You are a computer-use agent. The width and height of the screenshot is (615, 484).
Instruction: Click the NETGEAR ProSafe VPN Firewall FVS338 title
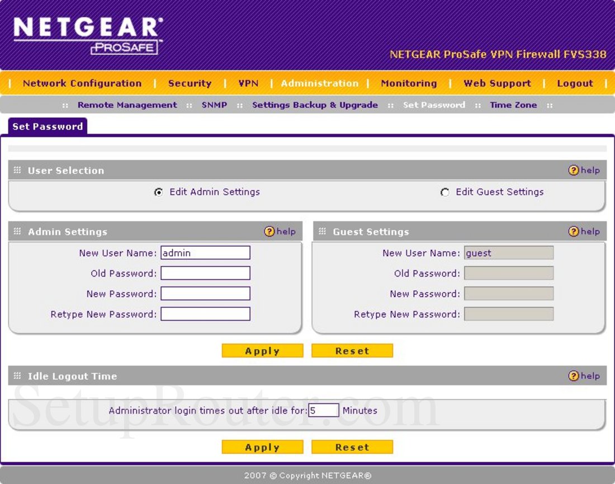(x=498, y=54)
